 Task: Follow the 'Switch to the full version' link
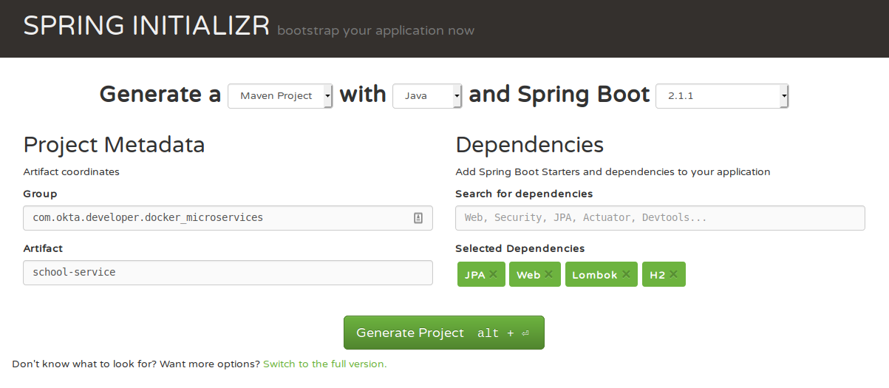(x=324, y=364)
